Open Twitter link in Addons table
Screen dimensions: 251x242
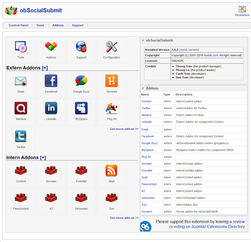point(146,108)
